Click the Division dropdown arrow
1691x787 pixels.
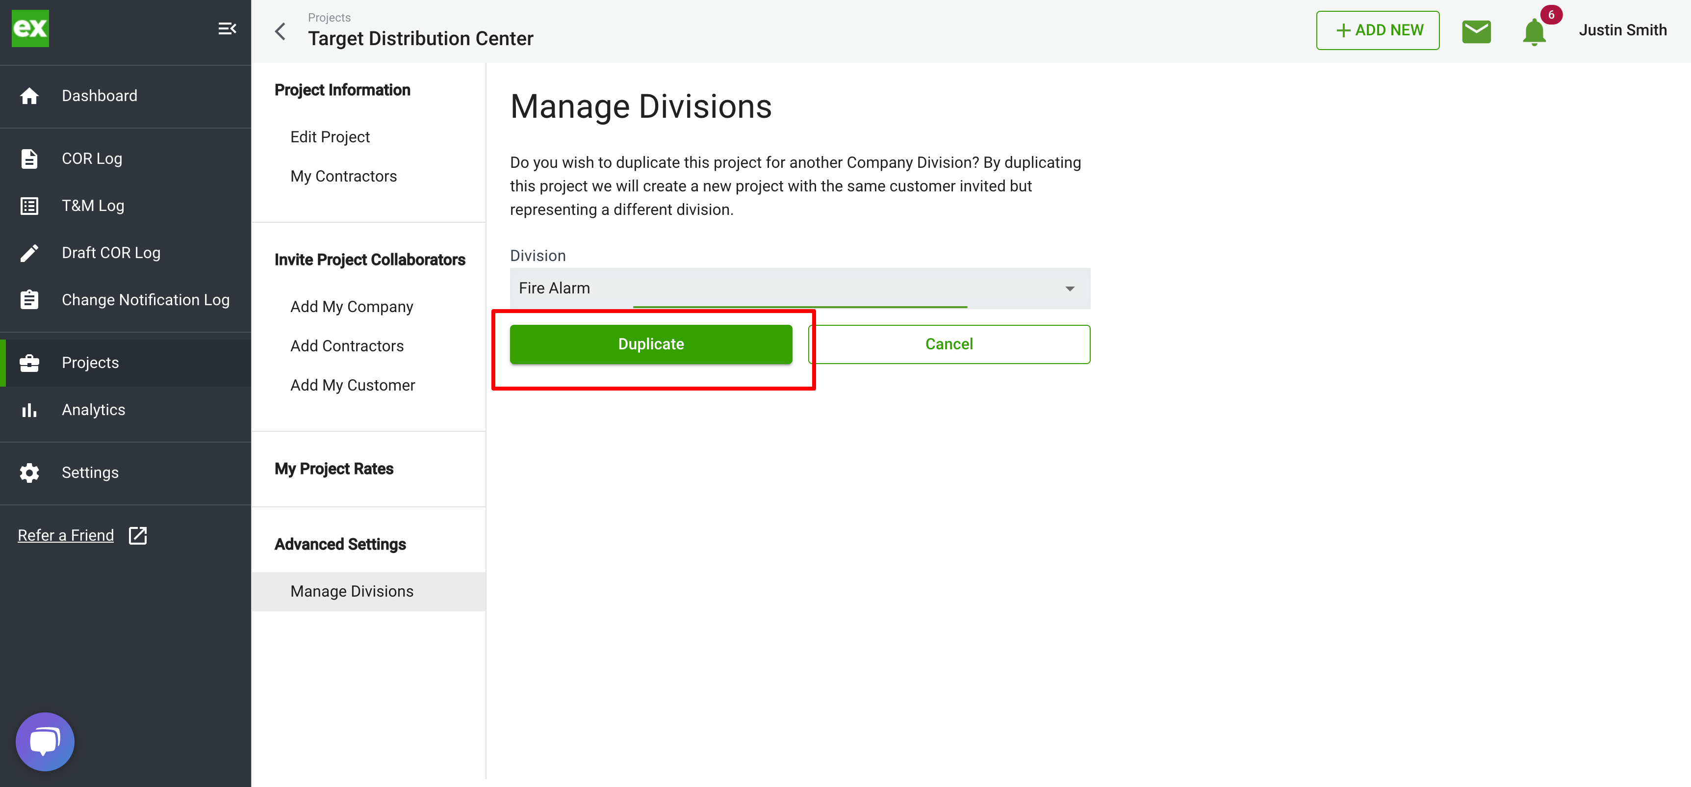coord(1069,289)
